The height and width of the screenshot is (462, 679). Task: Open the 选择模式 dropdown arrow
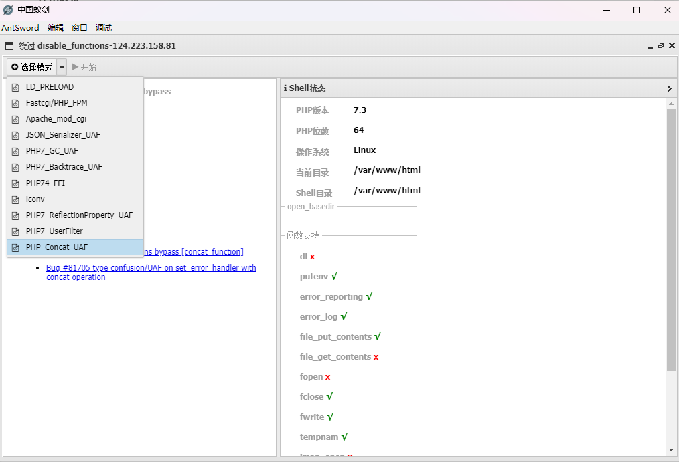pyautogui.click(x=62, y=67)
